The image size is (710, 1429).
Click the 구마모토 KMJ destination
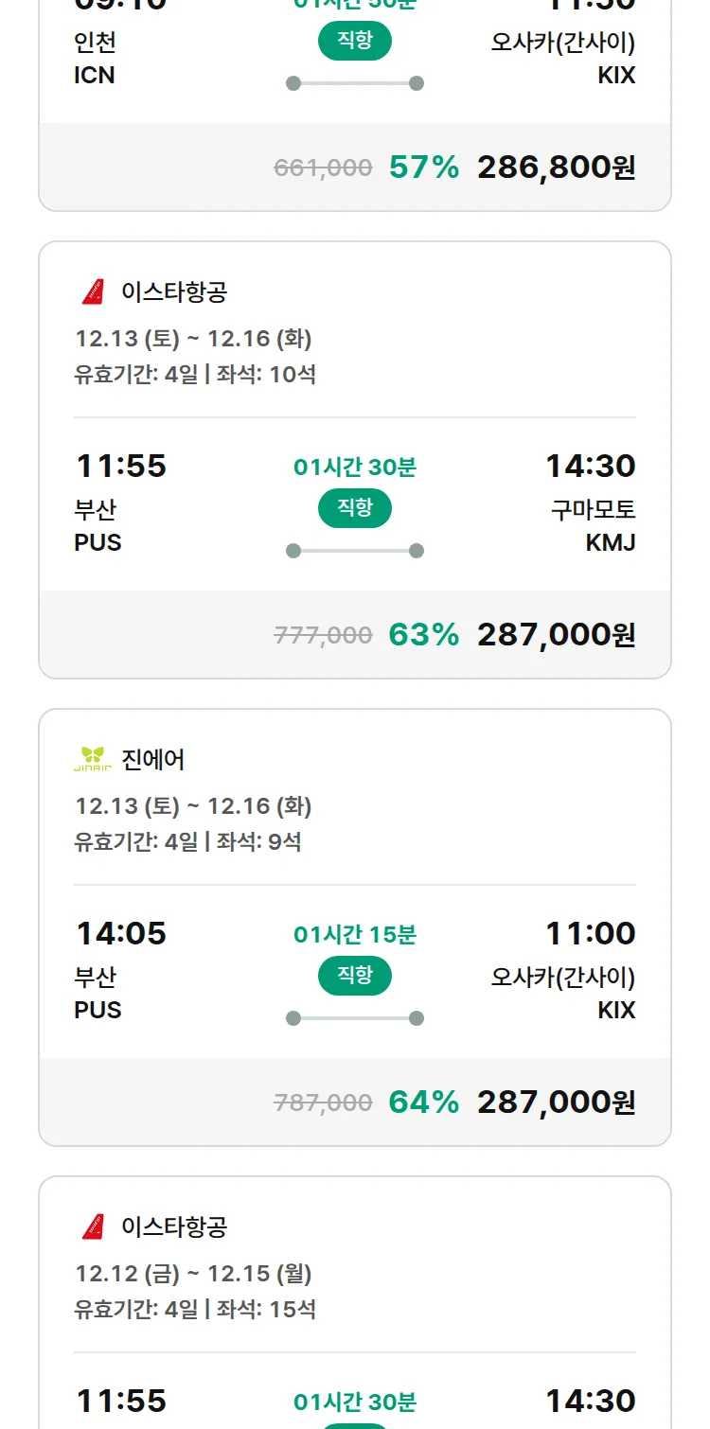click(594, 526)
